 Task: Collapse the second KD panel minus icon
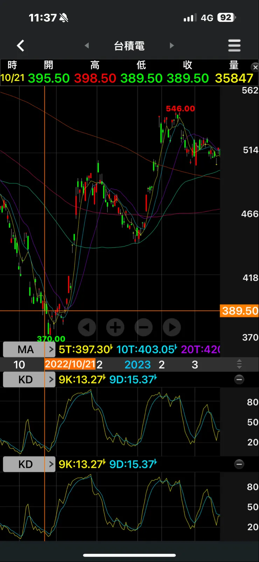239,464
